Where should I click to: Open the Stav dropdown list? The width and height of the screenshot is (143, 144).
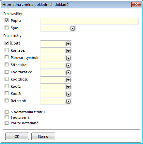[x=72, y=28]
